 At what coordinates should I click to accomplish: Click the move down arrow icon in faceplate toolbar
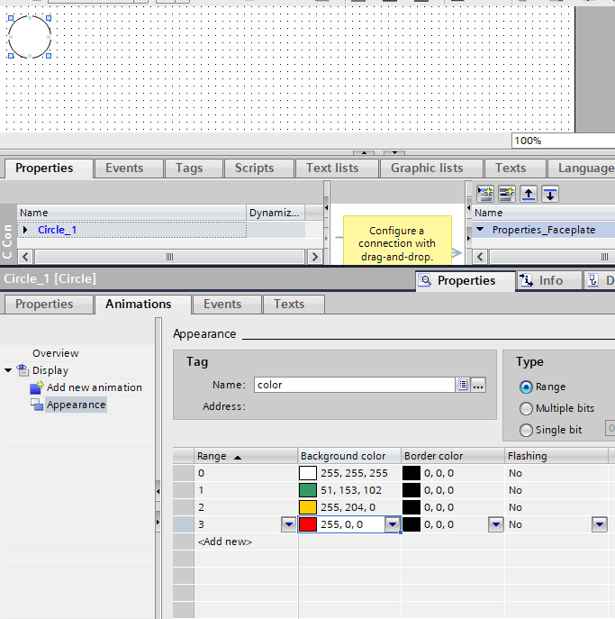click(x=549, y=193)
